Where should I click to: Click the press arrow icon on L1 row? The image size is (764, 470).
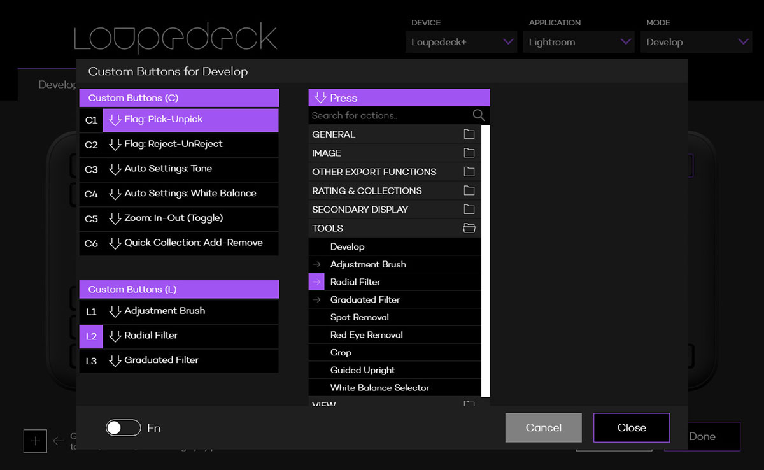[x=115, y=311]
